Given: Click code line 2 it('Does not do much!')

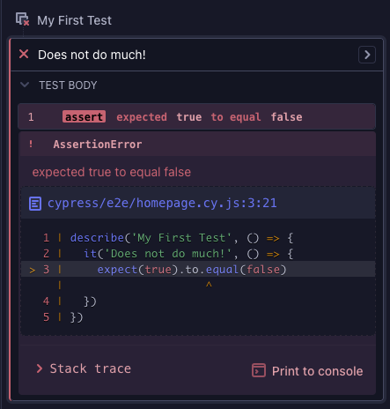Looking at the screenshot, I should 188,254.
